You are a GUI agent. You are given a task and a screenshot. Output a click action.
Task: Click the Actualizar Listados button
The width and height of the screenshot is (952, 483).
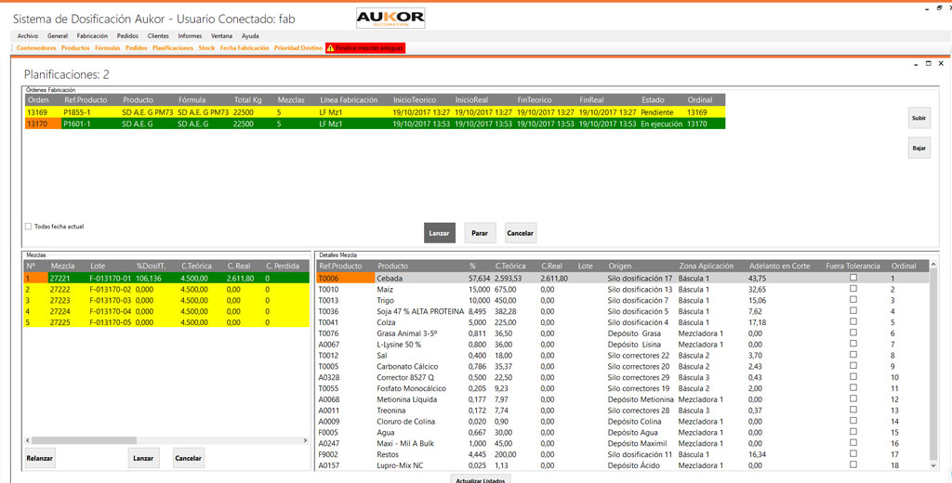(482, 479)
